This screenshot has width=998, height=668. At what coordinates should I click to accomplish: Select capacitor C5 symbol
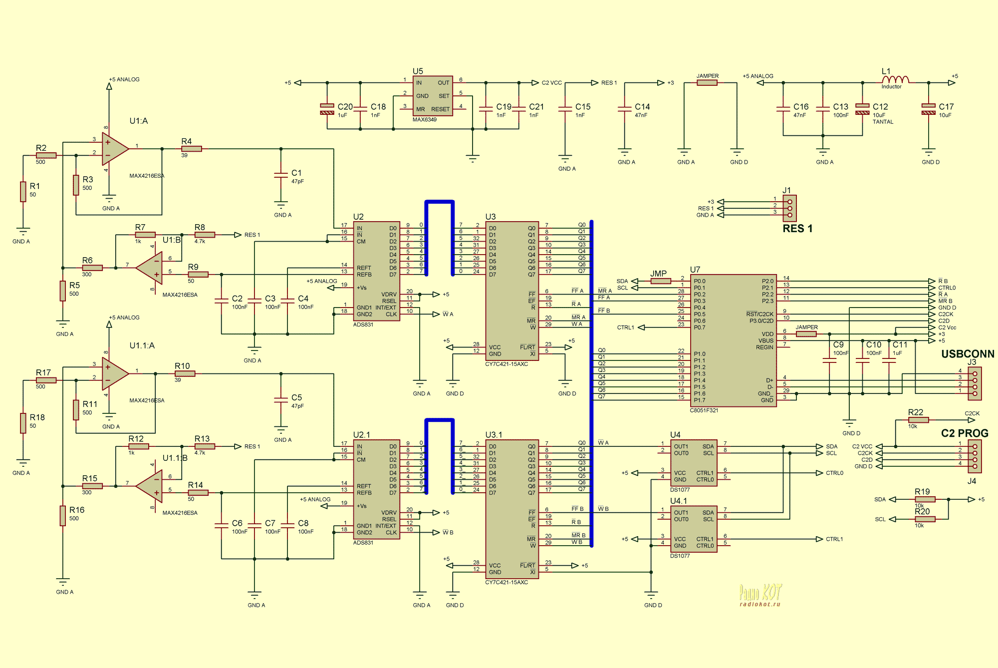[281, 400]
